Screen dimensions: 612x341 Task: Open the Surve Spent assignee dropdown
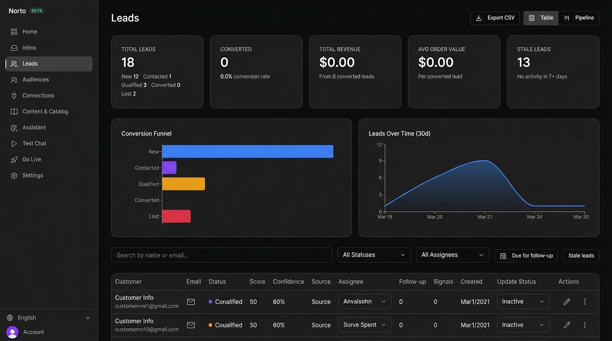(x=365, y=325)
